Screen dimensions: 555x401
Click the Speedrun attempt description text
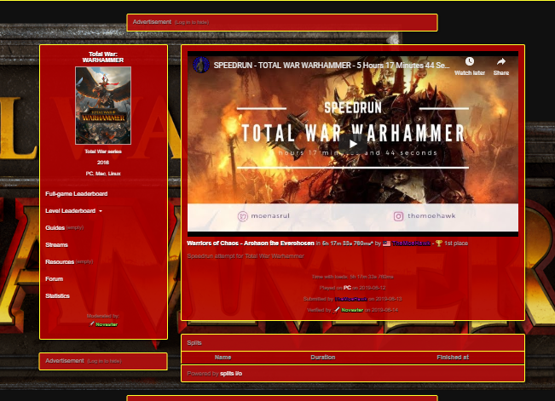246,256
